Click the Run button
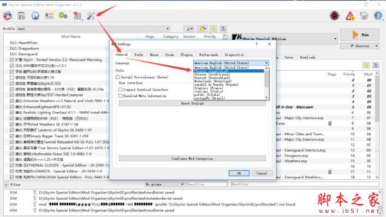This screenshot has width=386, height=217. point(360,35)
